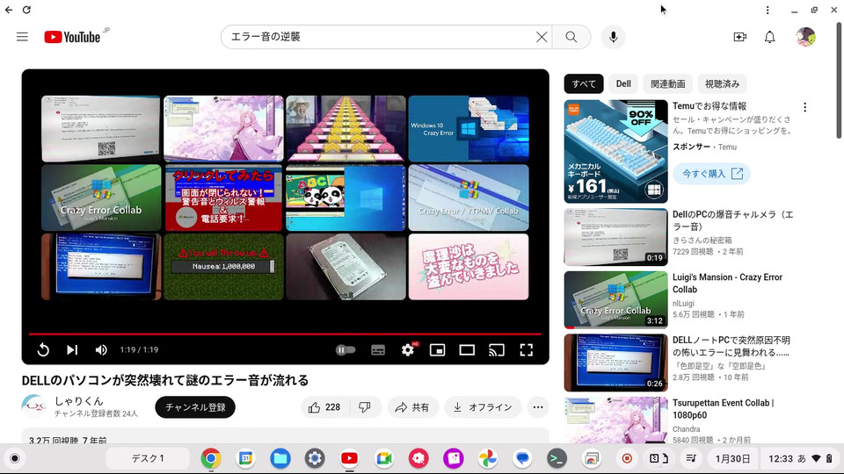Open the Temu ad options menu
This screenshot has height=474, width=844.
click(804, 107)
